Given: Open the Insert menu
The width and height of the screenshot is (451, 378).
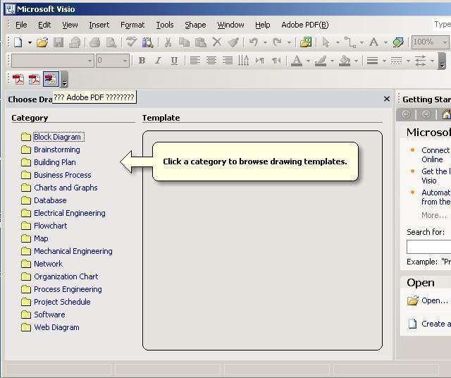Looking at the screenshot, I should click(x=99, y=25).
